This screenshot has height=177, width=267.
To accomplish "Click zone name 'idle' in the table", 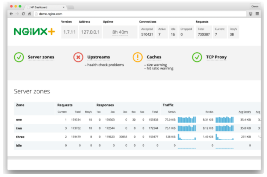I will (19, 145).
